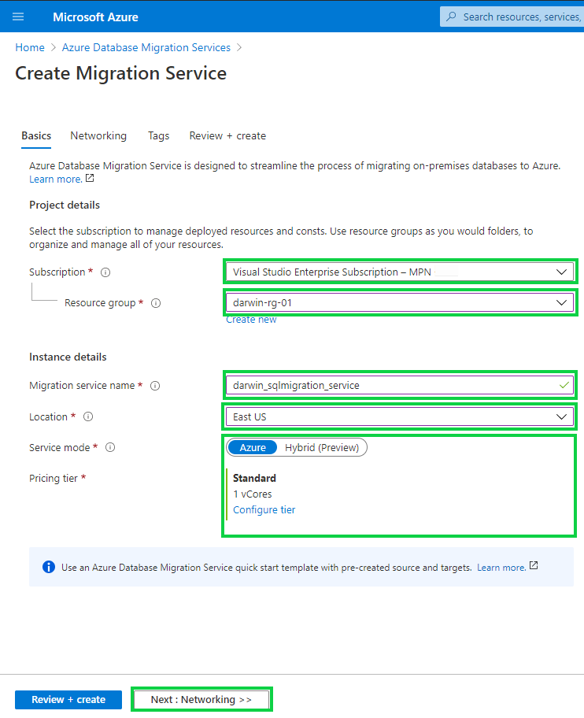Click the external link icon beside the top Learn more
Image resolution: width=584 pixels, height=718 pixels.
point(90,179)
